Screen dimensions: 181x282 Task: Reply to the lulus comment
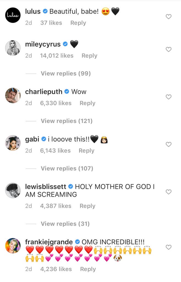[78, 23]
